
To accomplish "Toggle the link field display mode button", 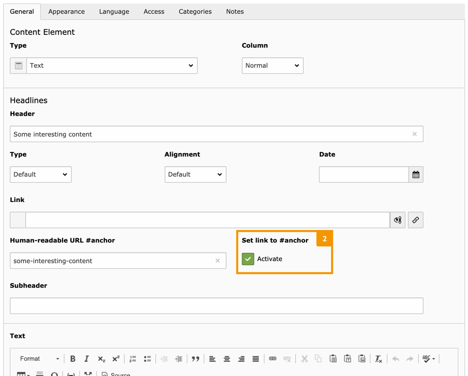I will pyautogui.click(x=398, y=220).
